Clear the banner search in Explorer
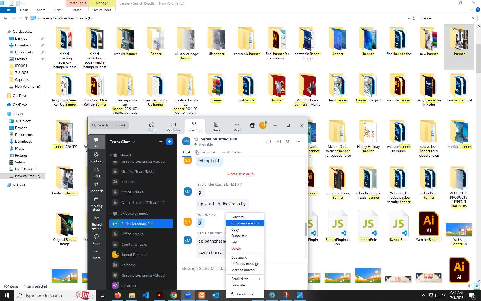This screenshot has width=481, height=301. [473, 18]
